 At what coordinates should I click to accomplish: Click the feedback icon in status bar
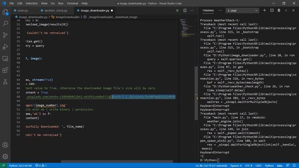pos(288,166)
